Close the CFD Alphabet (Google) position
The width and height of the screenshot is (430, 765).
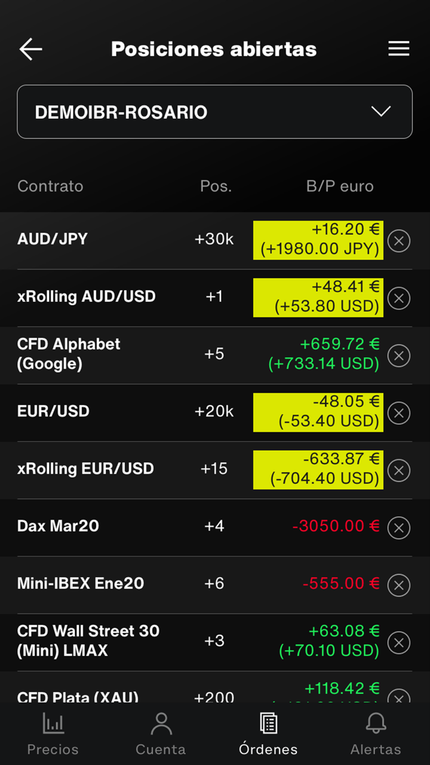(x=399, y=356)
